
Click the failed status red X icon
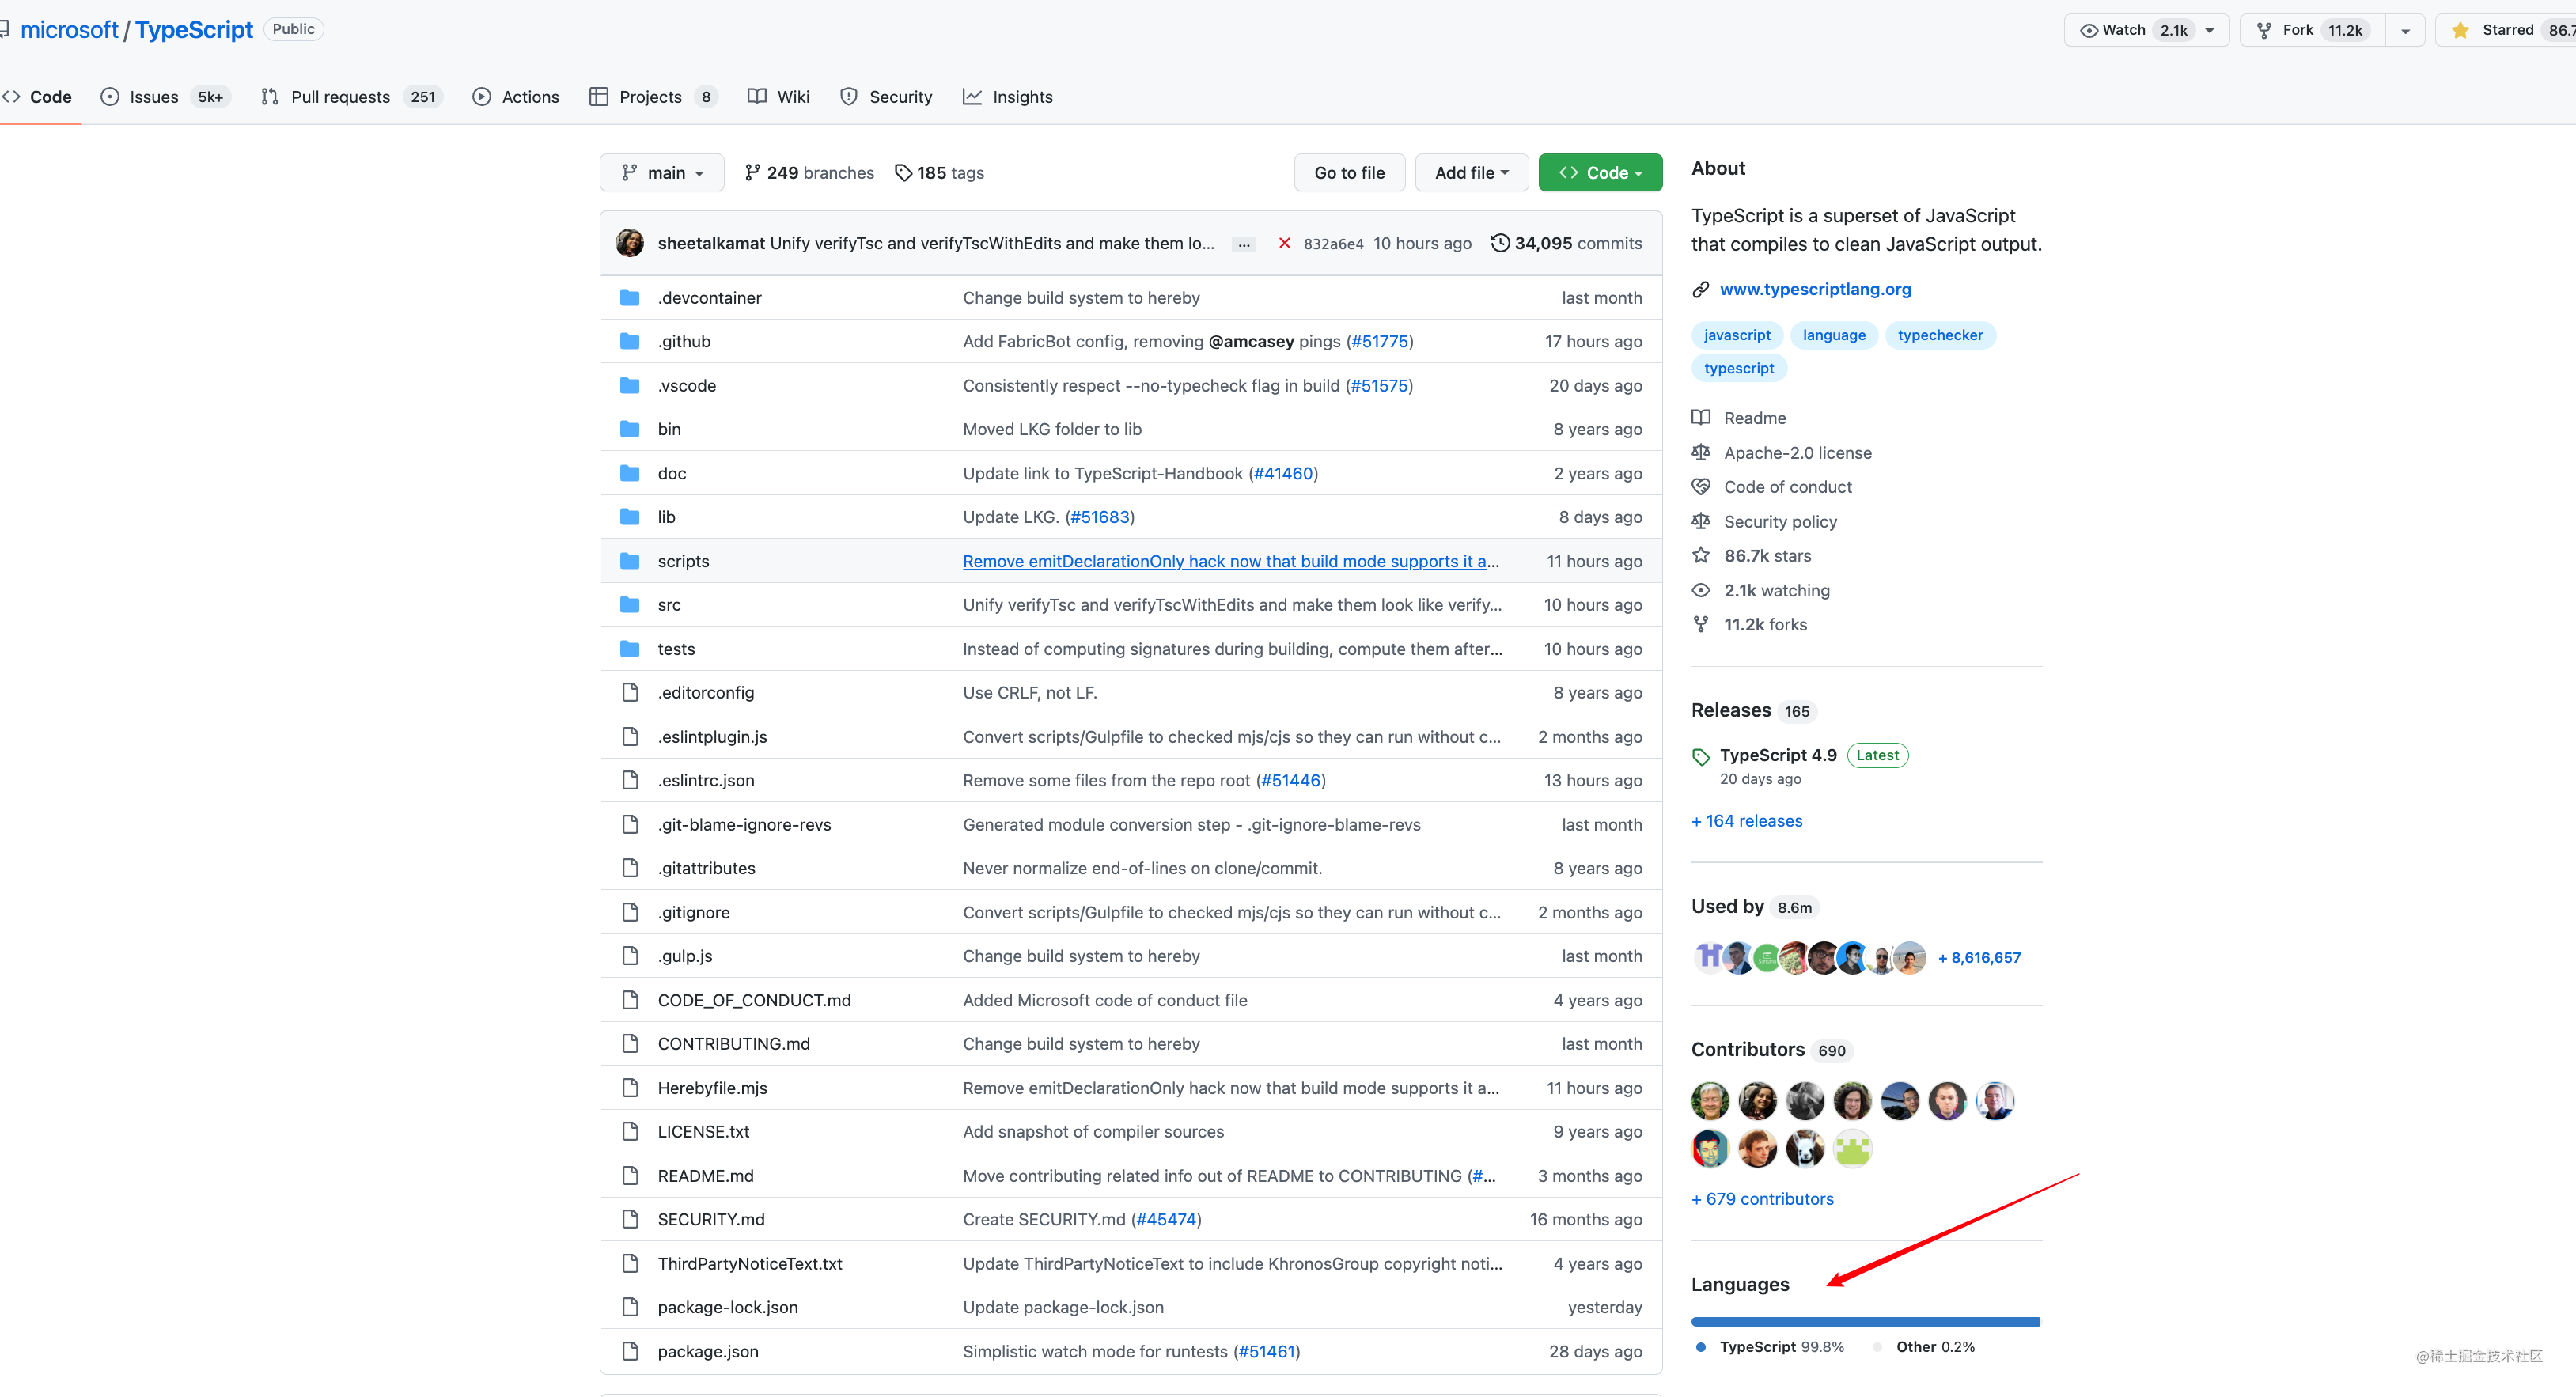point(1284,243)
